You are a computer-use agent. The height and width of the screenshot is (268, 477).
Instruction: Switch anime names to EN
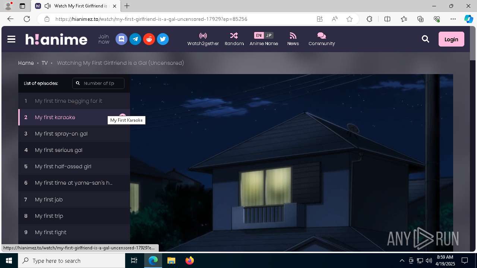tap(259, 35)
